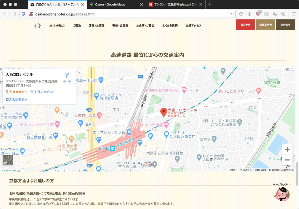Click the 京都方面よりお越しの方 heading
The image size is (299, 209).
32,181
